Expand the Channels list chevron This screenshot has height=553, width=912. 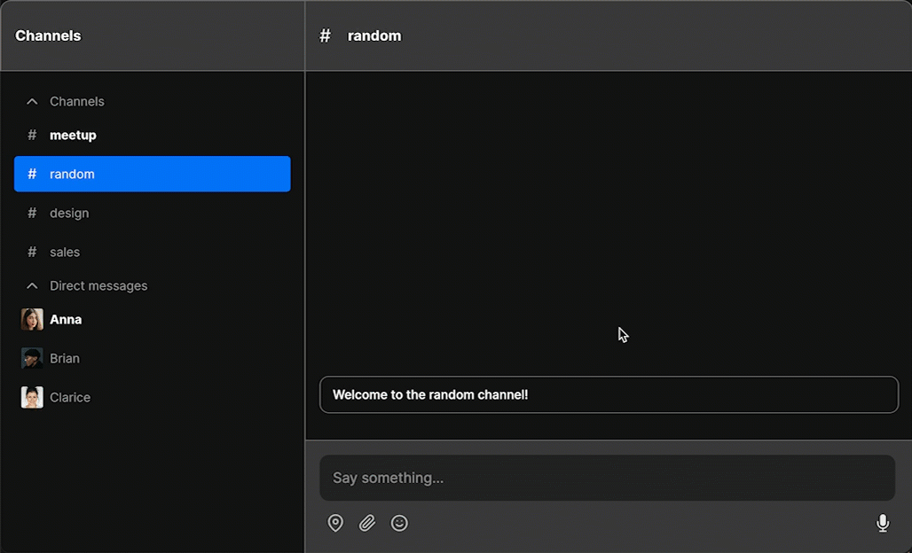pos(31,101)
